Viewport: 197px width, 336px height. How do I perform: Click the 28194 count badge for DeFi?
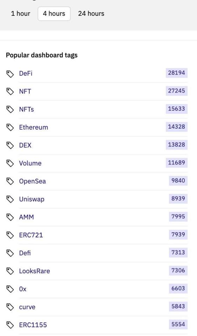pyautogui.click(x=176, y=73)
